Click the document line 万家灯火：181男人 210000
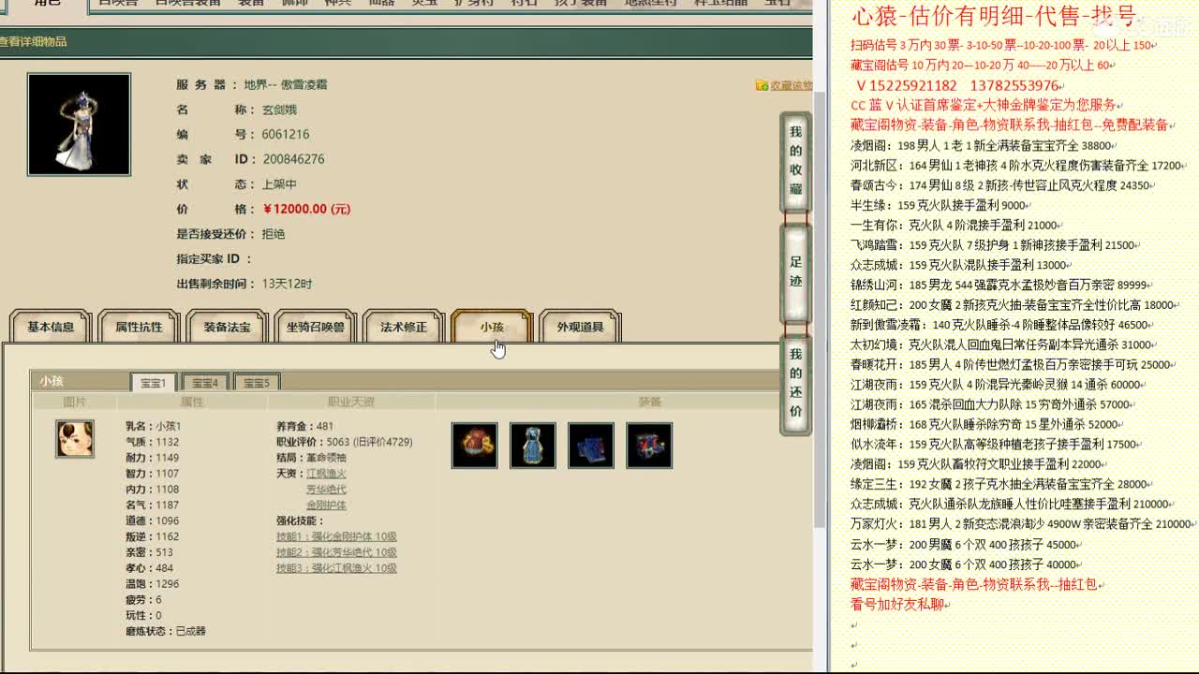The width and height of the screenshot is (1199, 674). [x=1021, y=524]
